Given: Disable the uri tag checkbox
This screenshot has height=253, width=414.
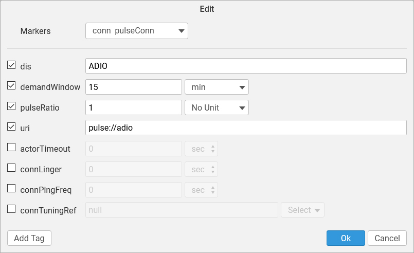Looking at the screenshot, I should [x=11, y=127].
